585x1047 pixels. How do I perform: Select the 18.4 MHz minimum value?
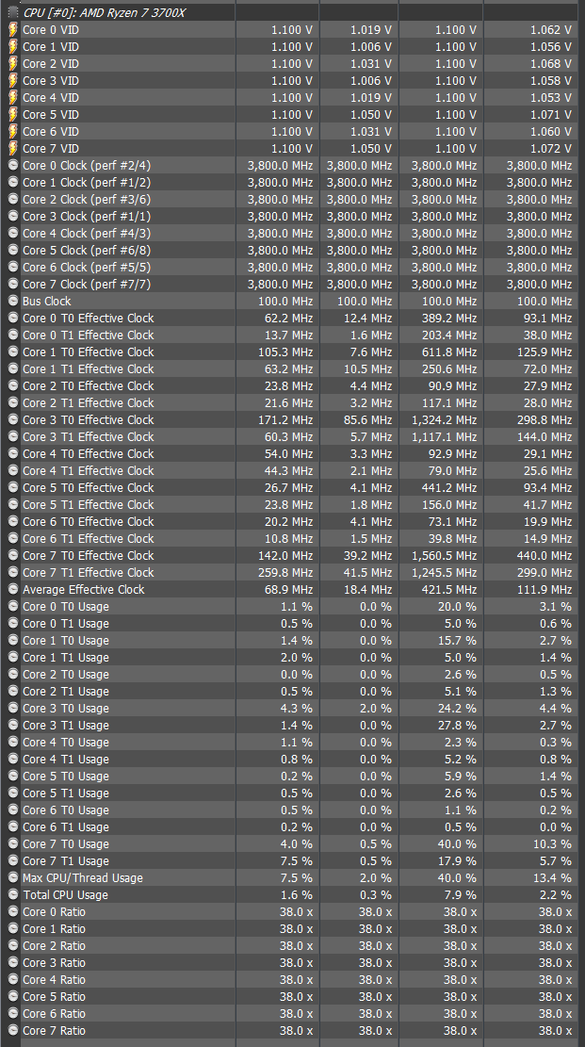tap(370, 590)
